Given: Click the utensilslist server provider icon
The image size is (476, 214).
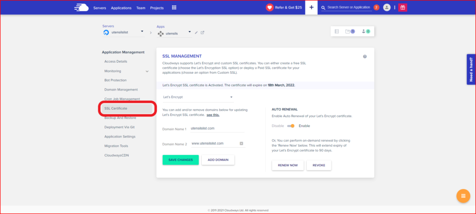Looking at the screenshot, I should tap(106, 32).
